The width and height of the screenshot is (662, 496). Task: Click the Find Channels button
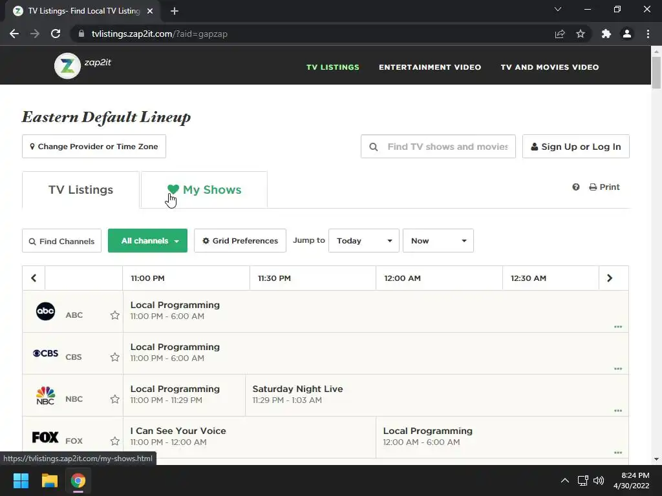61,241
